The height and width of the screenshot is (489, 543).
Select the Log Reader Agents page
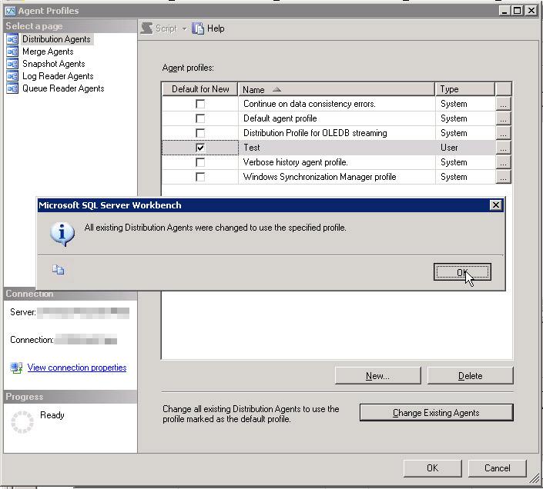click(x=58, y=76)
